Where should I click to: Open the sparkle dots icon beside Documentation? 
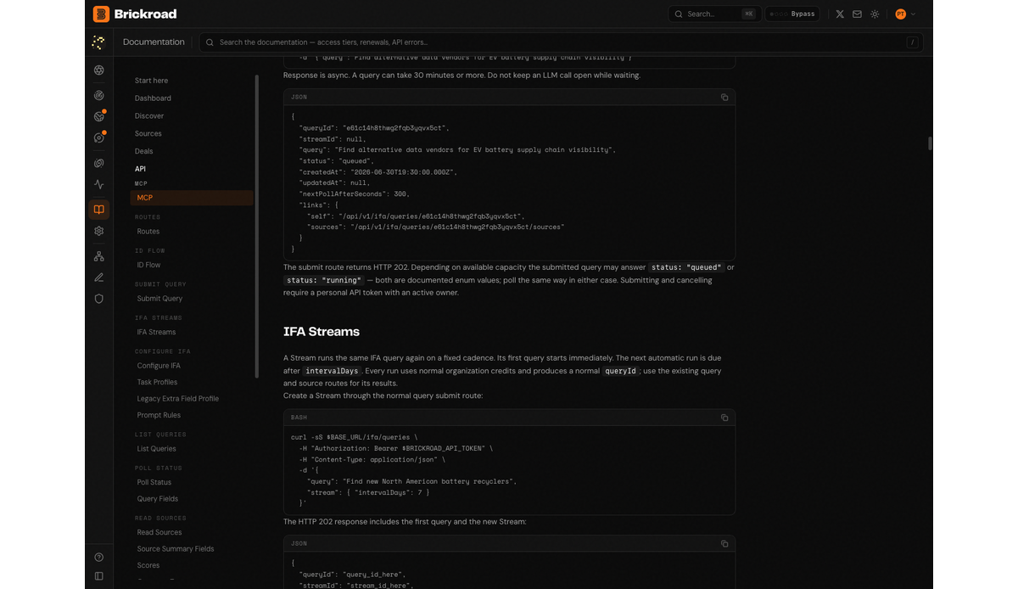[99, 42]
